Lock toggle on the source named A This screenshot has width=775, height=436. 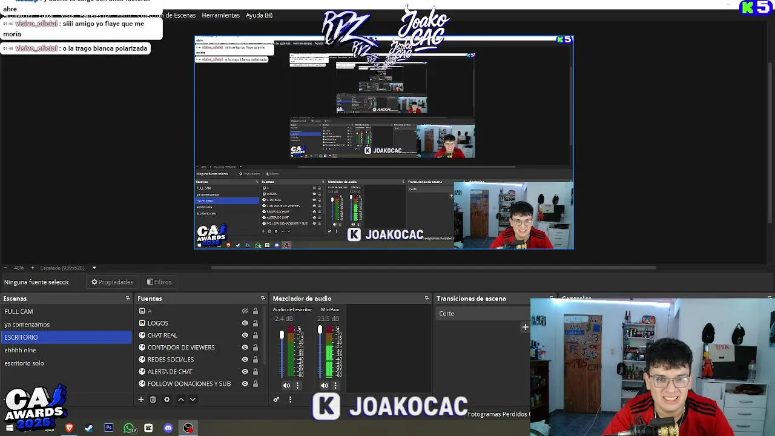(255, 311)
